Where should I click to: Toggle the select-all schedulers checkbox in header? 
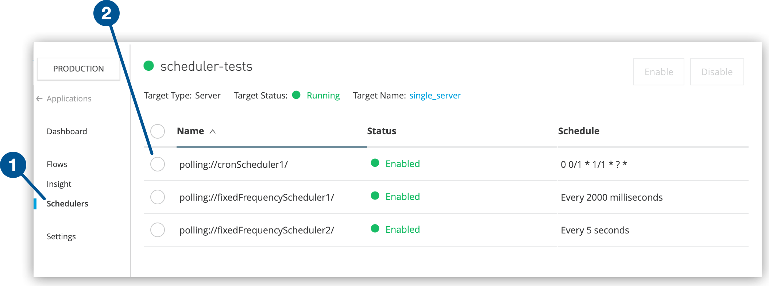click(x=158, y=131)
